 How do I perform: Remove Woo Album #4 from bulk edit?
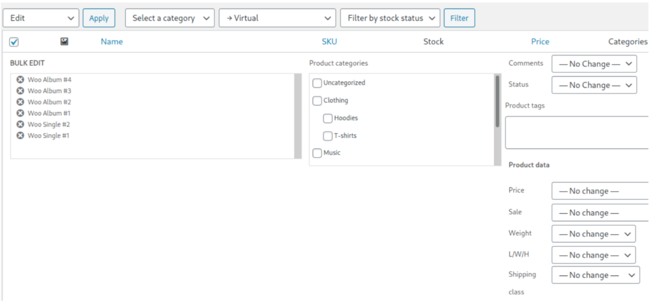pyautogui.click(x=20, y=79)
